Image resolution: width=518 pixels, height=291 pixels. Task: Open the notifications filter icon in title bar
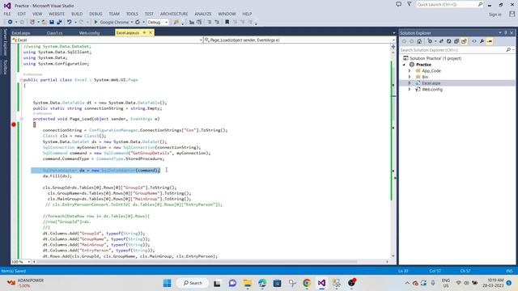[x=410, y=4]
